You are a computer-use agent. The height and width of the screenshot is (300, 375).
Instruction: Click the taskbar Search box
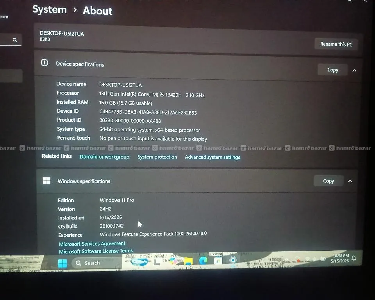[x=96, y=263]
